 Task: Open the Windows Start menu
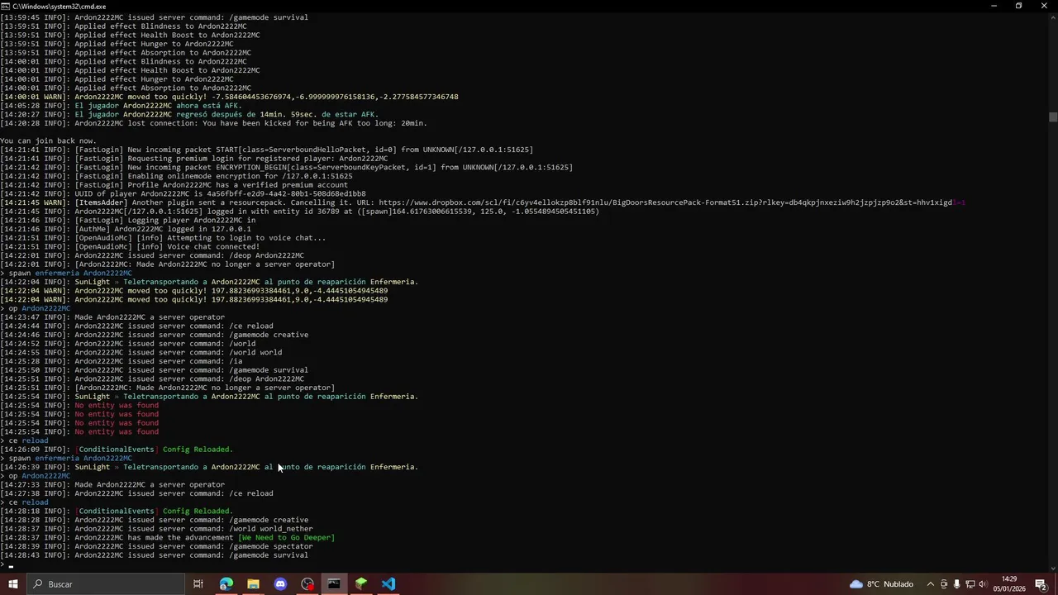12,584
